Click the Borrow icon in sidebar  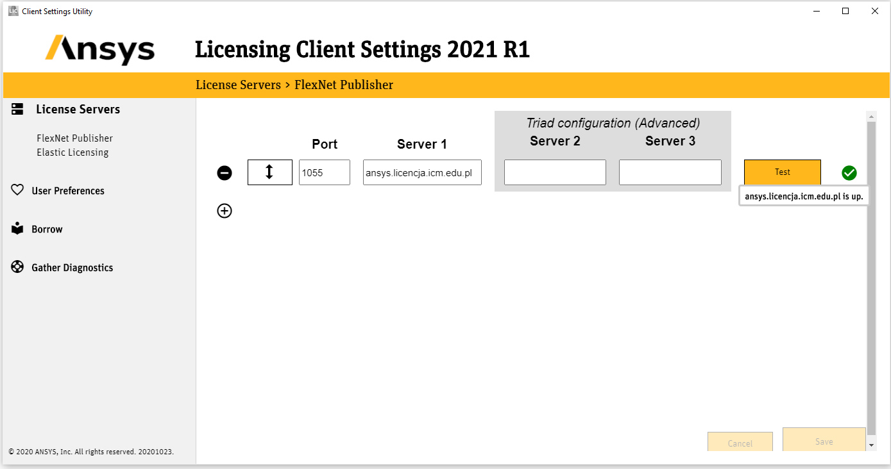point(17,229)
